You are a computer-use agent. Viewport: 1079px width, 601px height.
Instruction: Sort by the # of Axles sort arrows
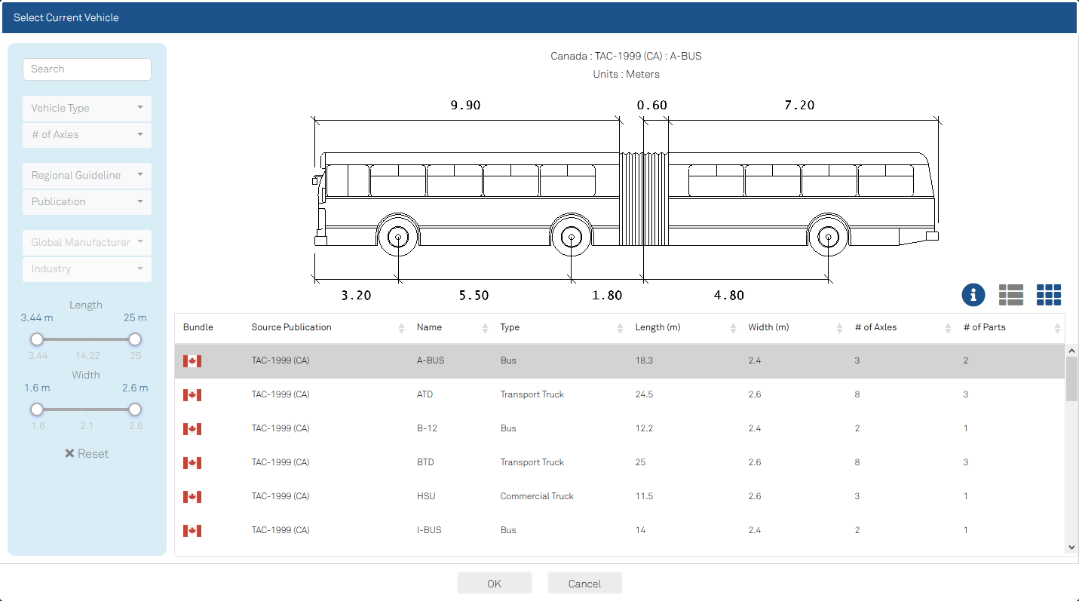(948, 327)
